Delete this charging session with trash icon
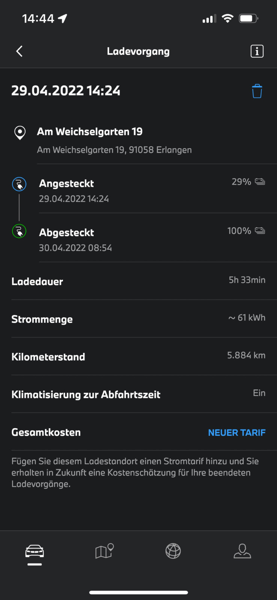The width and height of the screenshot is (277, 600). pyautogui.click(x=257, y=91)
